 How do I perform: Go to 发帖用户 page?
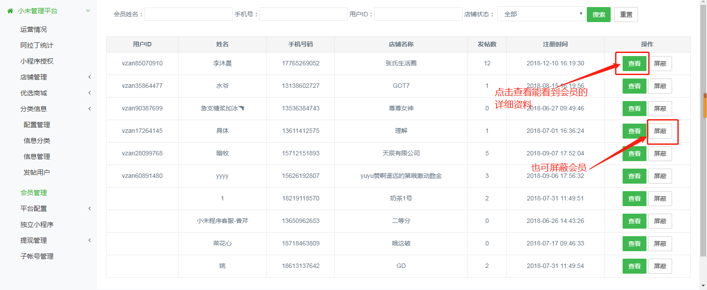(37, 172)
